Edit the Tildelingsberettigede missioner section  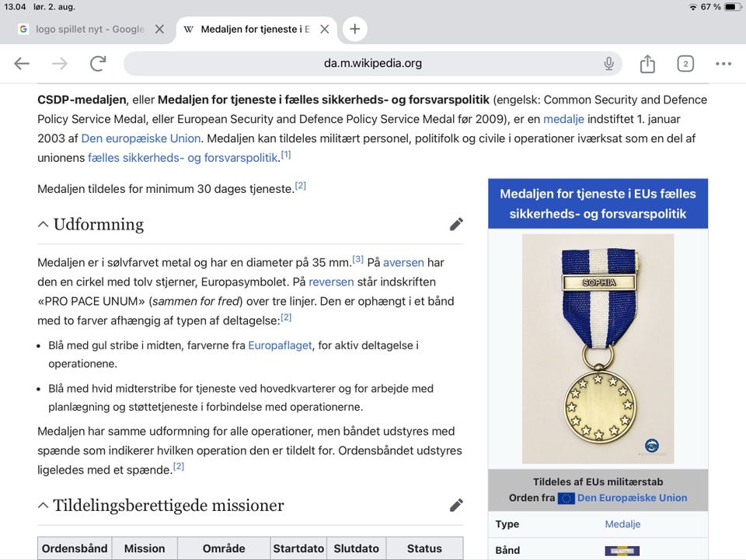tap(456, 504)
